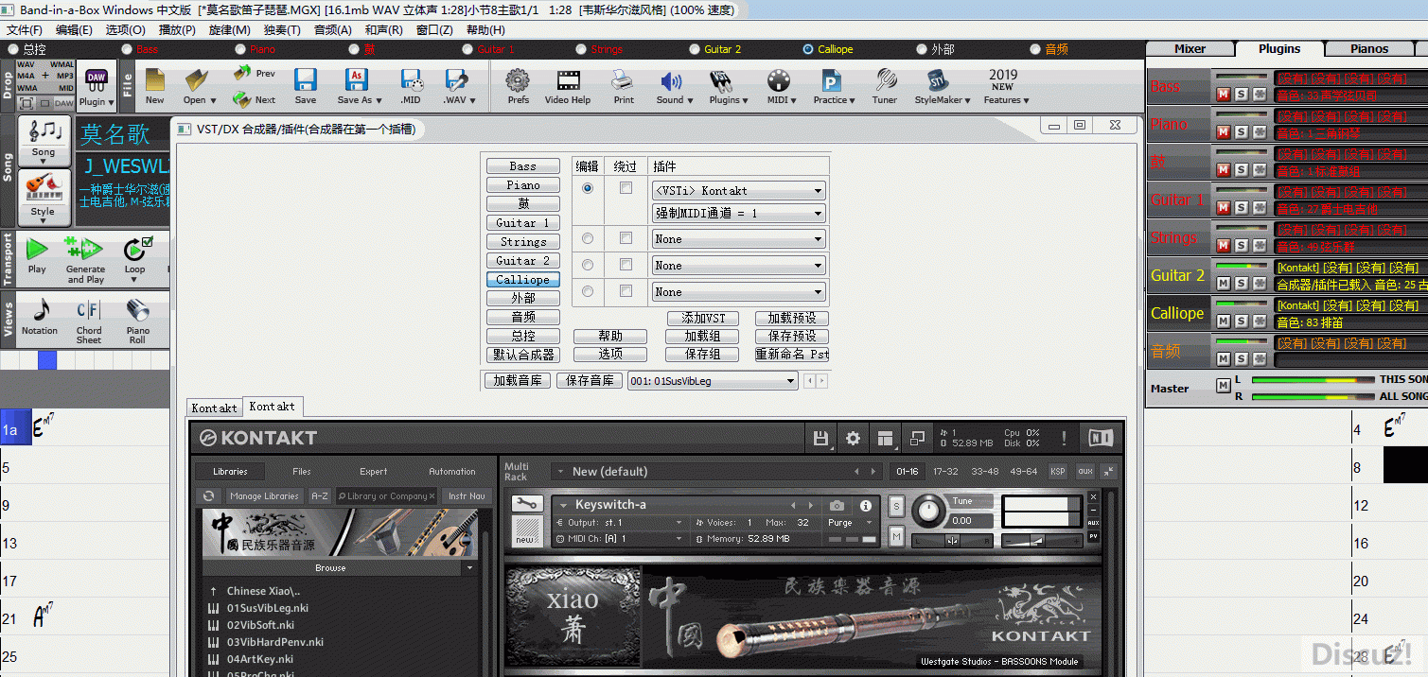Screen dimensions: 1428x677
Task: Load the Next song
Action: [x=254, y=98]
